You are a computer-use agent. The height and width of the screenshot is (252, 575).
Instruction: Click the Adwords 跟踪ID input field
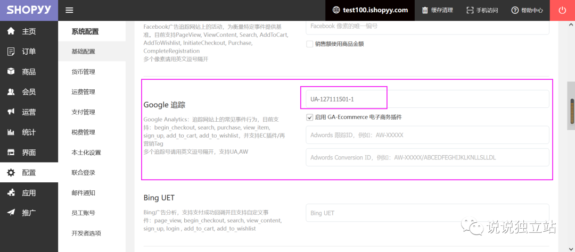(427, 135)
